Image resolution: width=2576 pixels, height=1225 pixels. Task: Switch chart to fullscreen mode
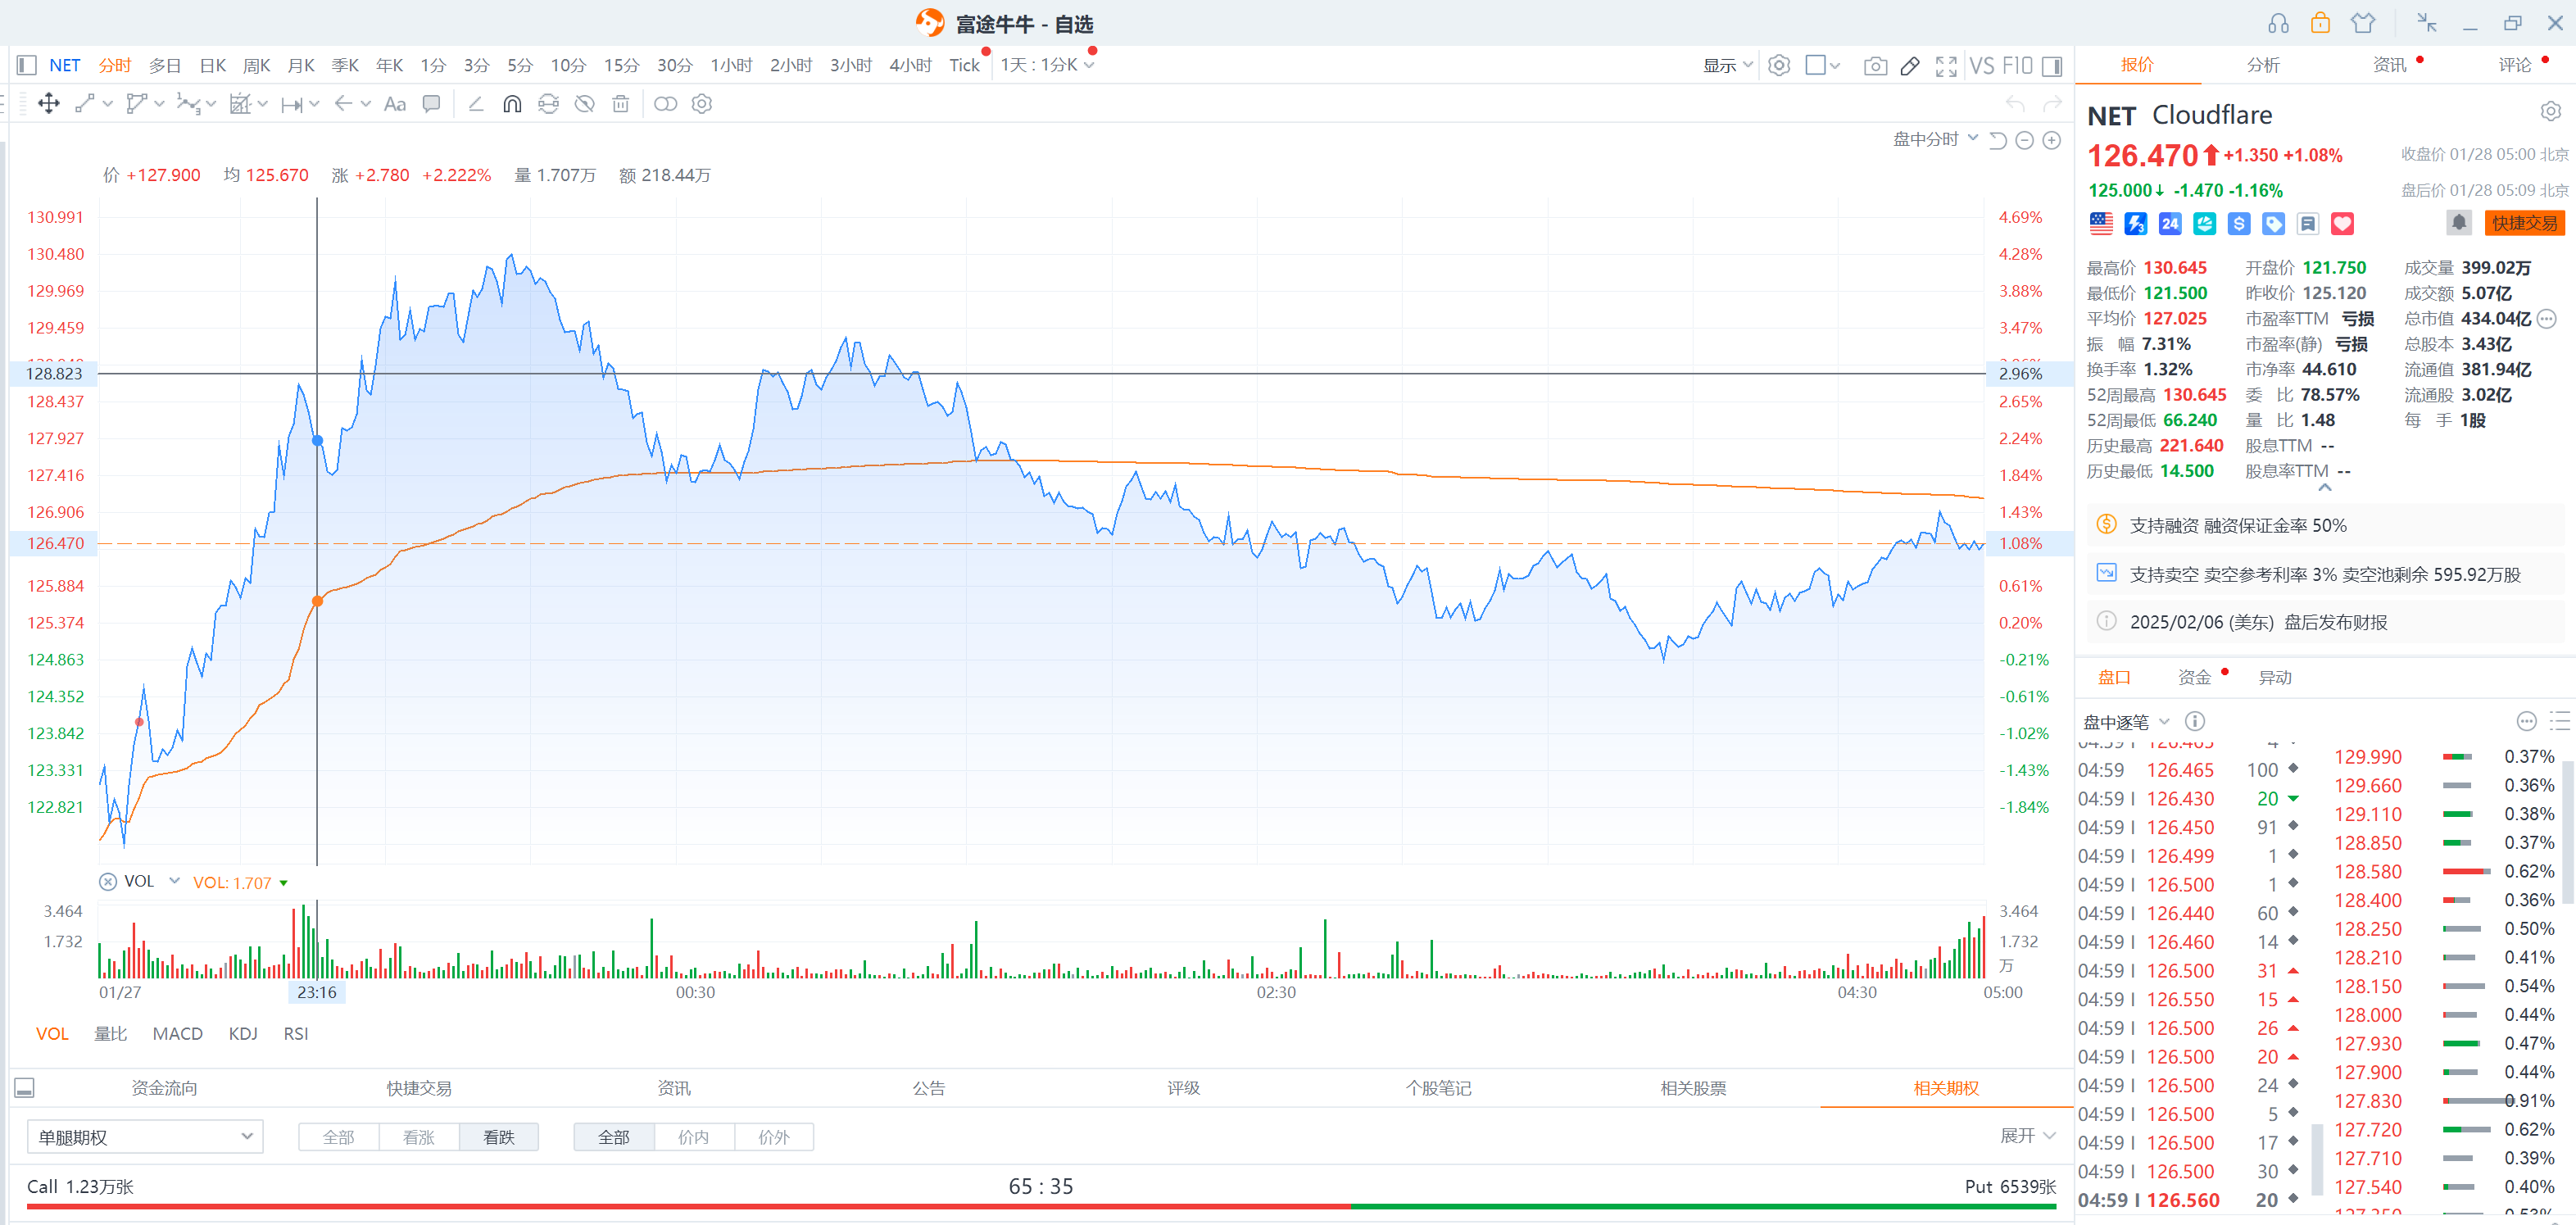tap(1946, 66)
